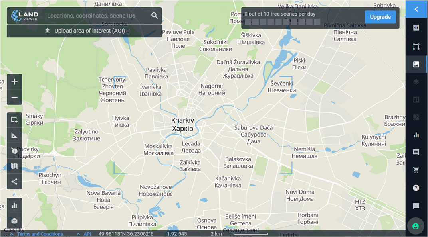428x237 pixels.
Task: Switch to 3D cube view
Action: pyautogui.click(x=14, y=221)
